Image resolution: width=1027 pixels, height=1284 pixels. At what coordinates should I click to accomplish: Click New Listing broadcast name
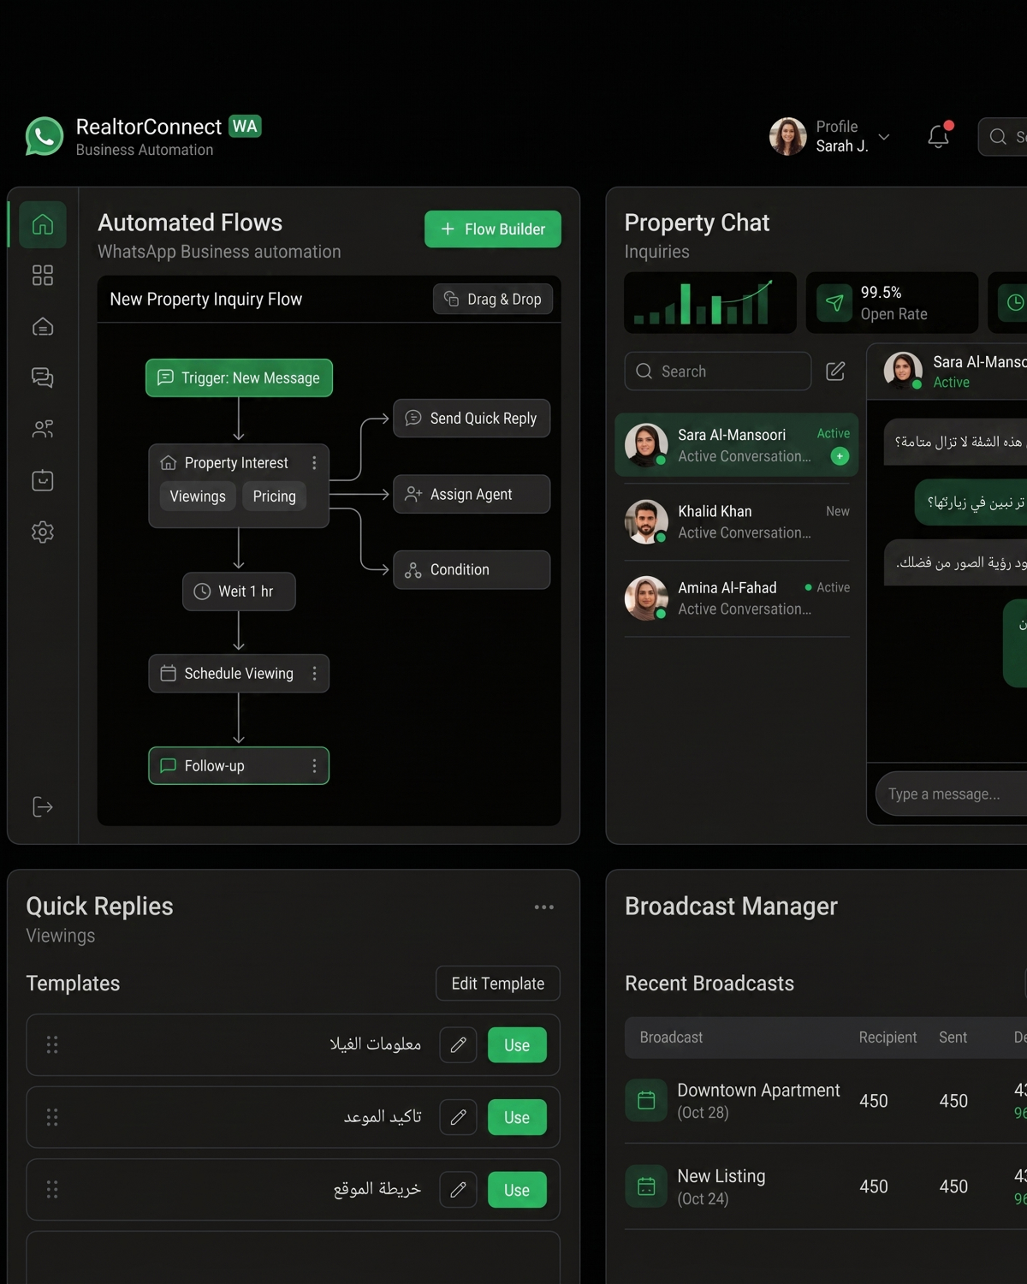coord(721,1176)
